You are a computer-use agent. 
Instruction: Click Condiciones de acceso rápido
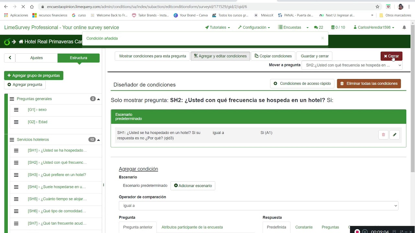302,83
